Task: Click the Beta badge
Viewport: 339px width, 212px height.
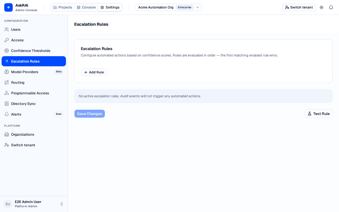Action: 59,72
